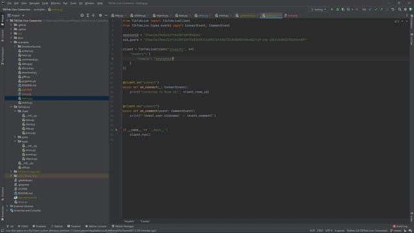Click the 'Cookie' breadcrumb below the editor
Viewport: 414px width, 233px height.
coord(145,221)
